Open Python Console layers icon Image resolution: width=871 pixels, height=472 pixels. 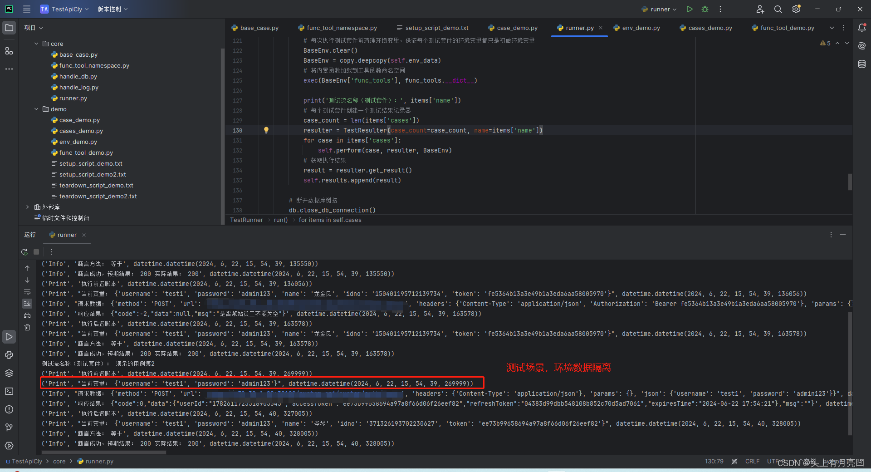pos(9,373)
